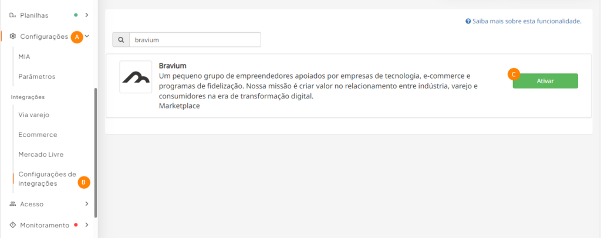Open Saiba mais sobre esta funcionalidade link
Image resolution: width=601 pixels, height=238 pixels.
526,21
